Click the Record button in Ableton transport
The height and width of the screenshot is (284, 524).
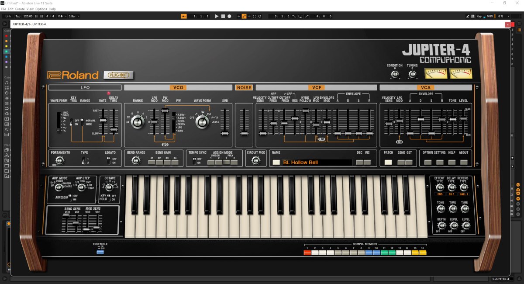[229, 16]
